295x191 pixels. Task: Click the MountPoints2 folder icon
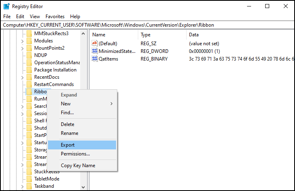29,48
